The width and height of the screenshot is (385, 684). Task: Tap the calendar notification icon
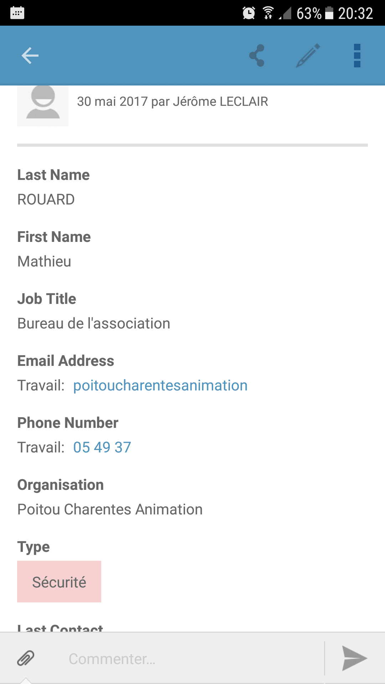pos(17,13)
